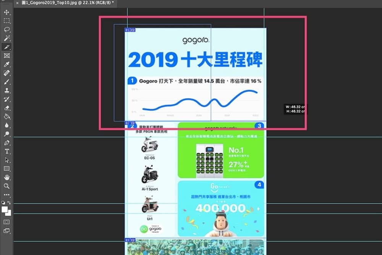Viewport: 382px width, 255px height.
Task: Click the '2019 十大里程碑' headline on canvas
Action: pos(195,60)
